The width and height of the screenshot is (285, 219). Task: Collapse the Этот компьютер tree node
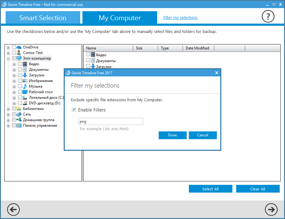pyautogui.click(x=8, y=59)
